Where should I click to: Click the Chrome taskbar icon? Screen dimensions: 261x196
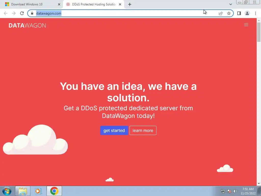[54, 191]
